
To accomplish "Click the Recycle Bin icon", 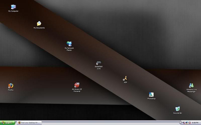I will click(x=177, y=109).
